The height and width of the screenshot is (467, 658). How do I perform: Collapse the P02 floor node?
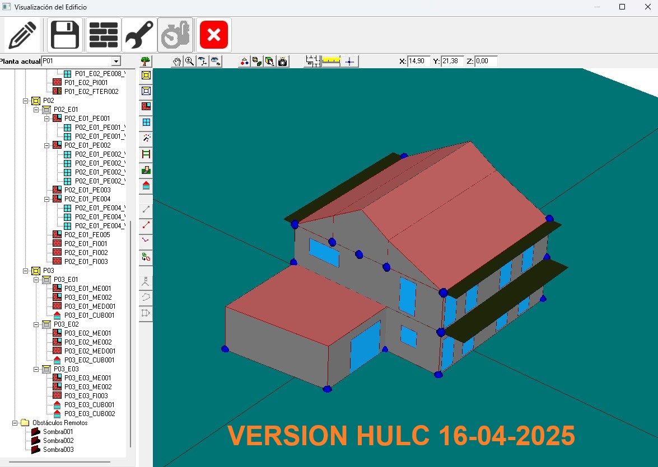pos(26,101)
